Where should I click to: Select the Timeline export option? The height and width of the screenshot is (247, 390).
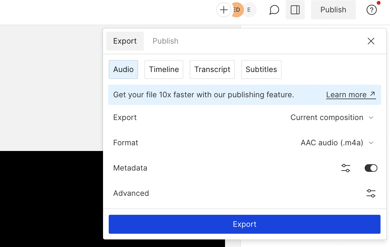(x=164, y=69)
